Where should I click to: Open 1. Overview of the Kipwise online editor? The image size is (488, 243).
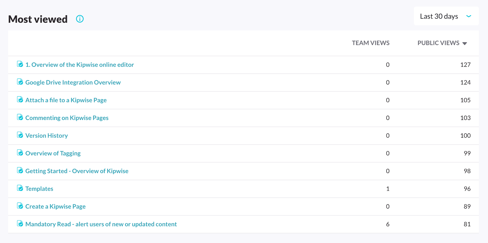(x=80, y=65)
